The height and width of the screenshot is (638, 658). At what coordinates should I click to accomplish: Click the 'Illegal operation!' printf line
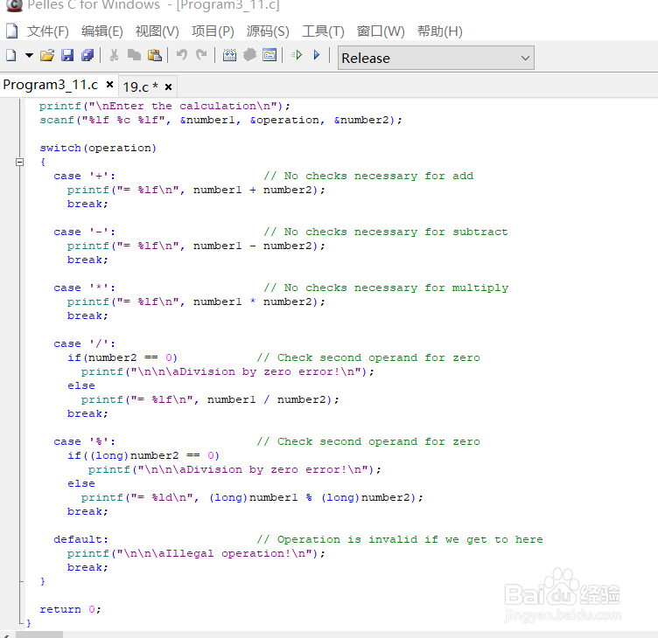click(x=196, y=554)
